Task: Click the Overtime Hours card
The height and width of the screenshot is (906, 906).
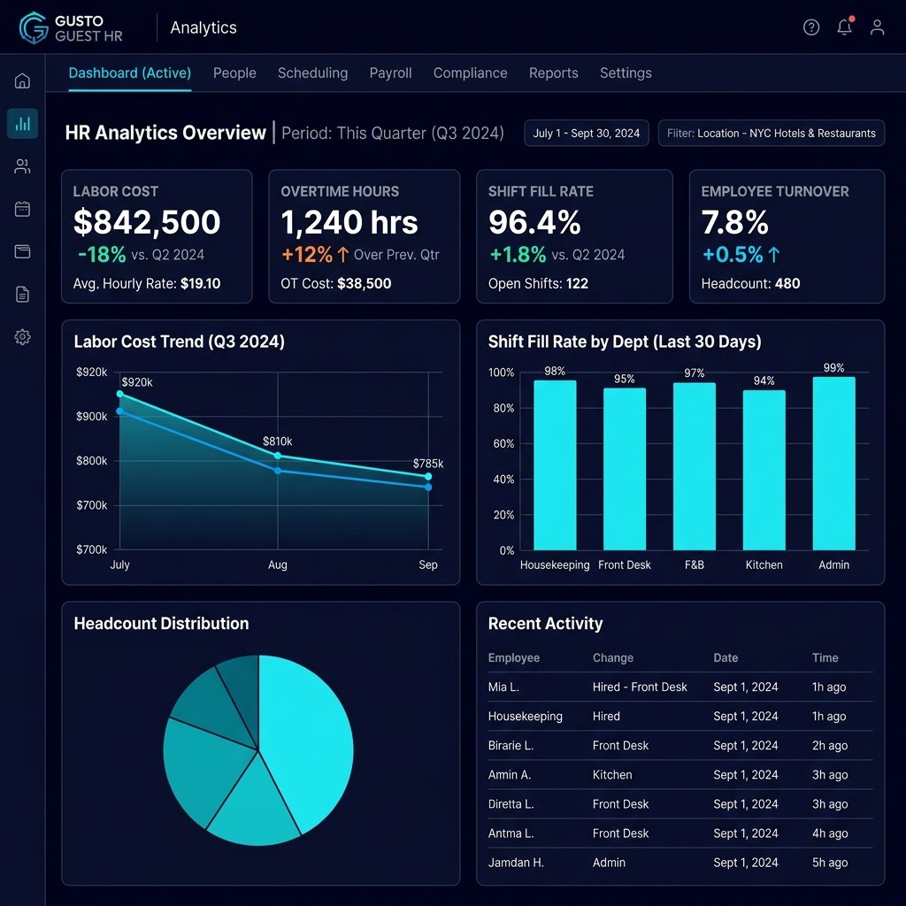Action: click(x=364, y=236)
